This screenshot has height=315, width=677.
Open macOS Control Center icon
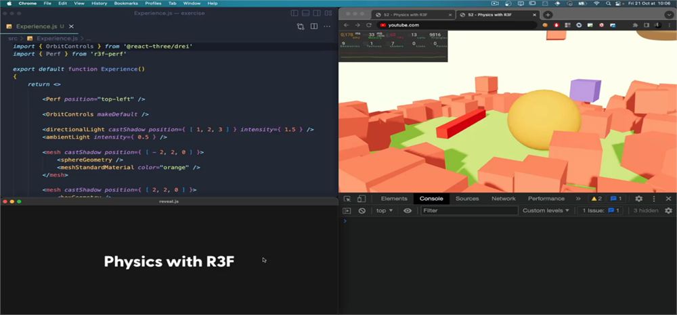(619, 3)
